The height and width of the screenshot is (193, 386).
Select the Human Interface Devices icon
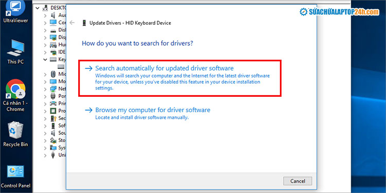point(53,45)
